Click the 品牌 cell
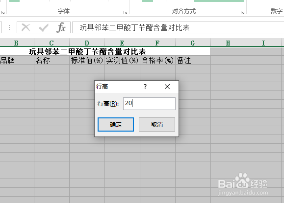The width and height of the screenshot is (284, 203). tap(17, 60)
